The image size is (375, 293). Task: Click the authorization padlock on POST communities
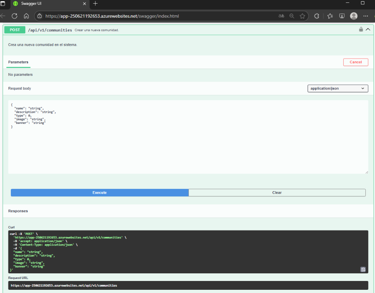[361, 29]
